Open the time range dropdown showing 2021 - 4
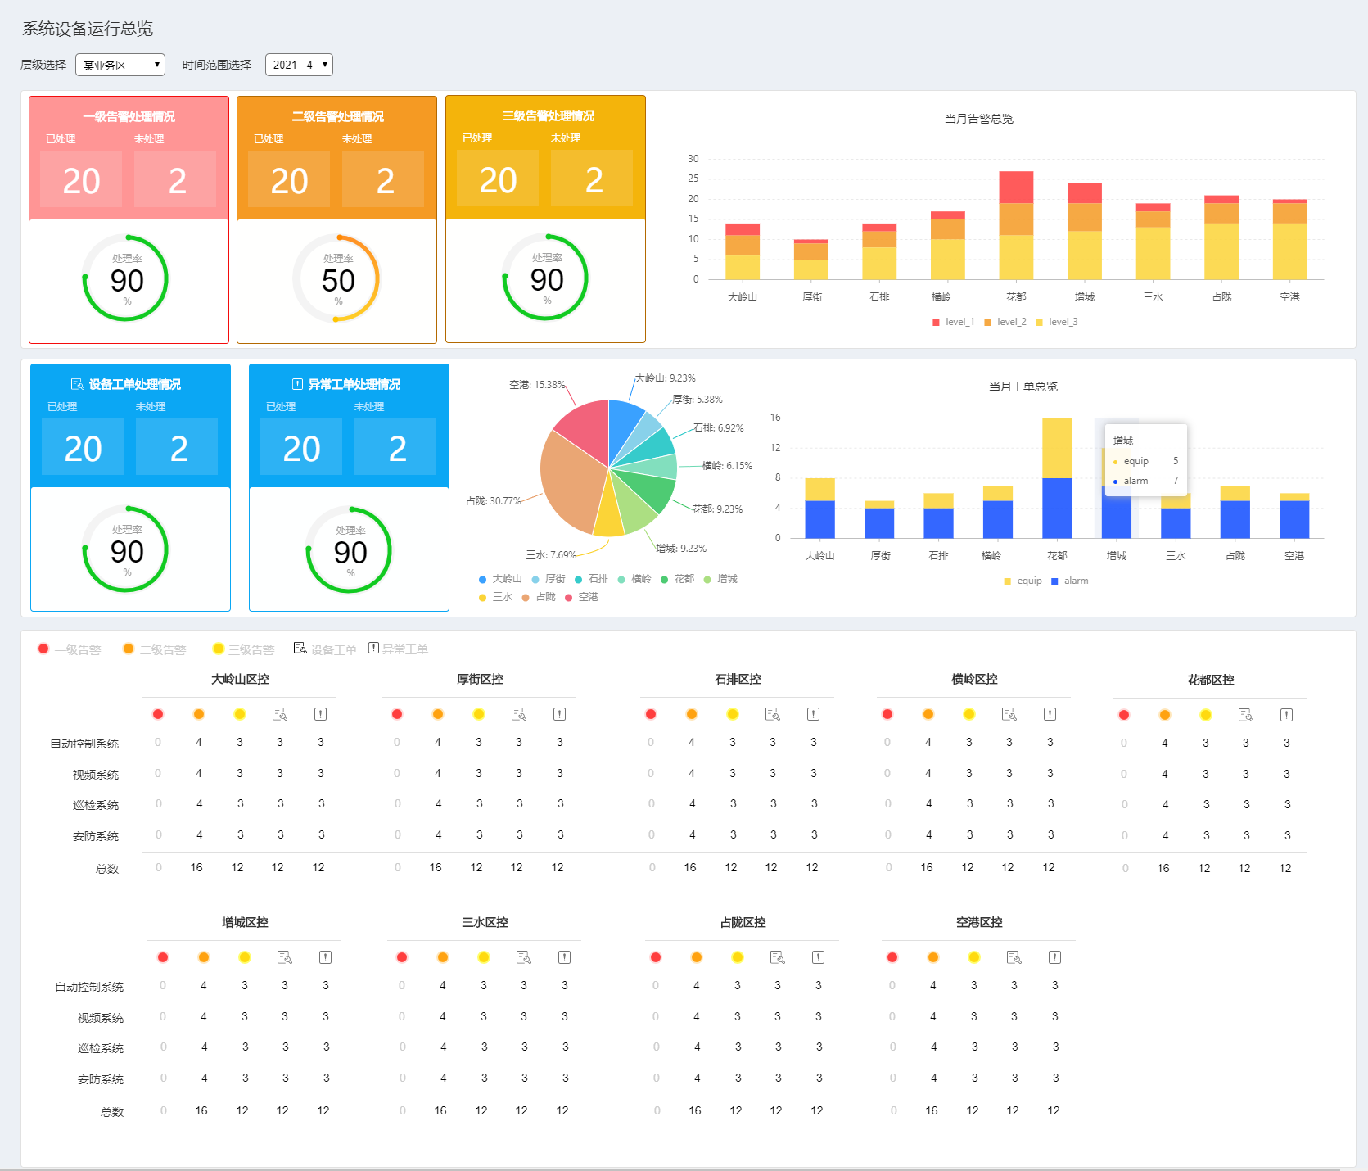The width and height of the screenshot is (1368, 1171). click(299, 65)
